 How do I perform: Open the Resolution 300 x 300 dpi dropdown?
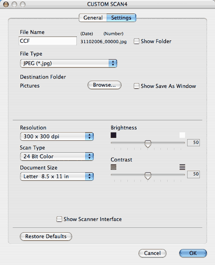(x=57, y=136)
